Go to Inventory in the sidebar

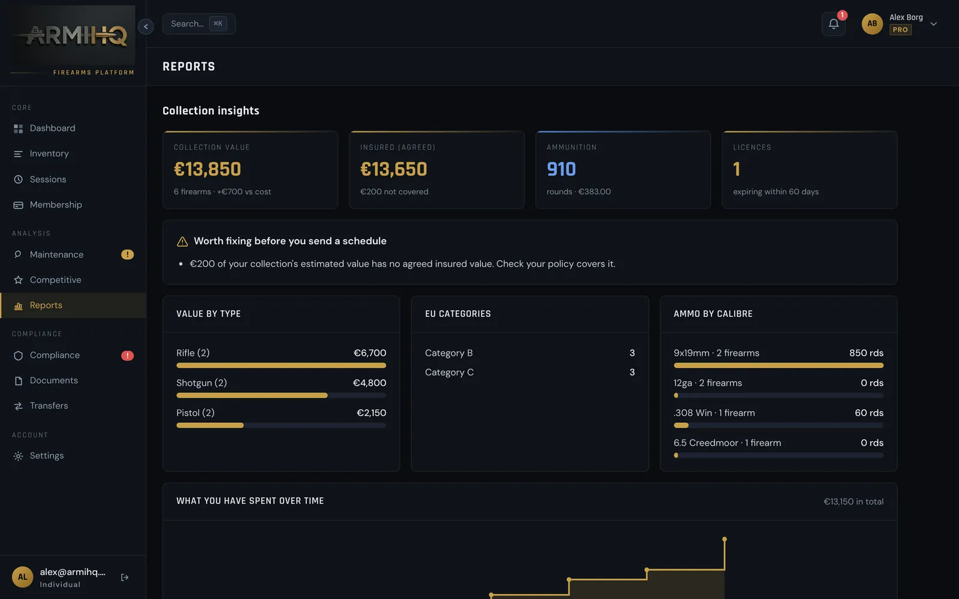[x=73, y=154]
